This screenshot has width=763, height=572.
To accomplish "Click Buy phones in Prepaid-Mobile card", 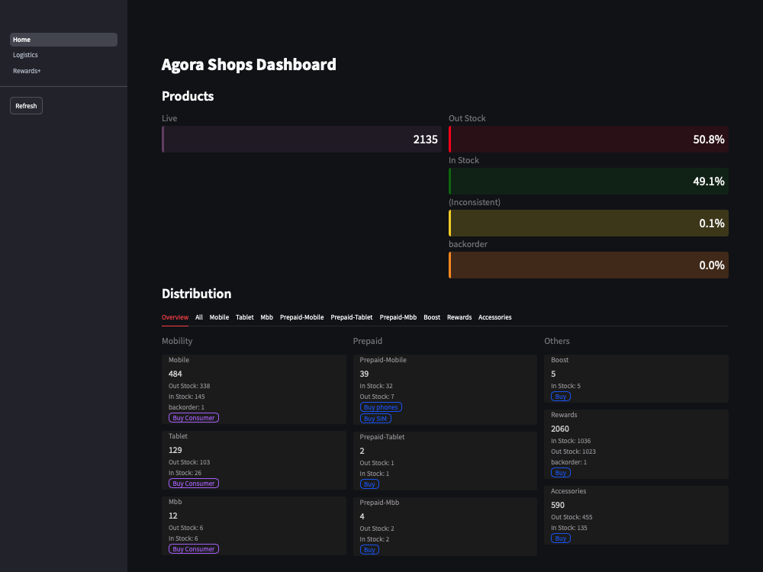I will coord(381,407).
